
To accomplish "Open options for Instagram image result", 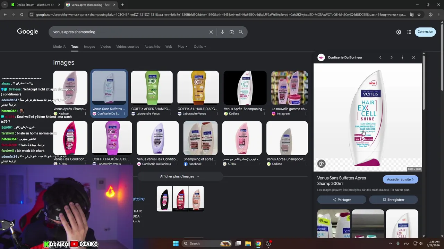I will (x=306, y=113).
